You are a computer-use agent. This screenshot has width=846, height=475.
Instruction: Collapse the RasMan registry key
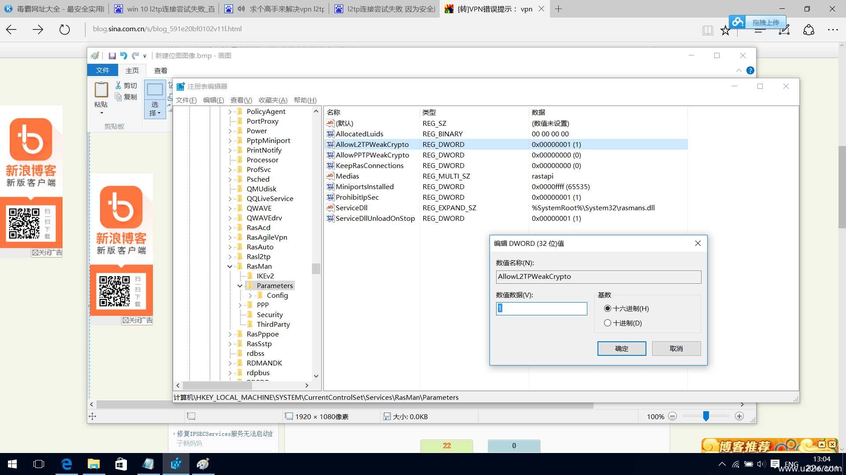(x=230, y=266)
